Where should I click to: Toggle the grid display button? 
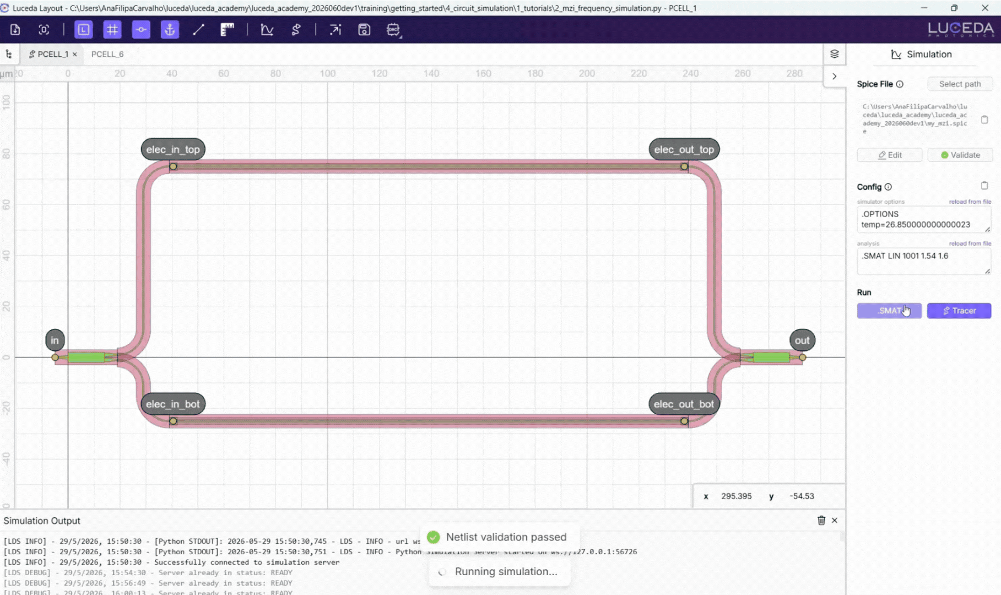click(x=112, y=30)
